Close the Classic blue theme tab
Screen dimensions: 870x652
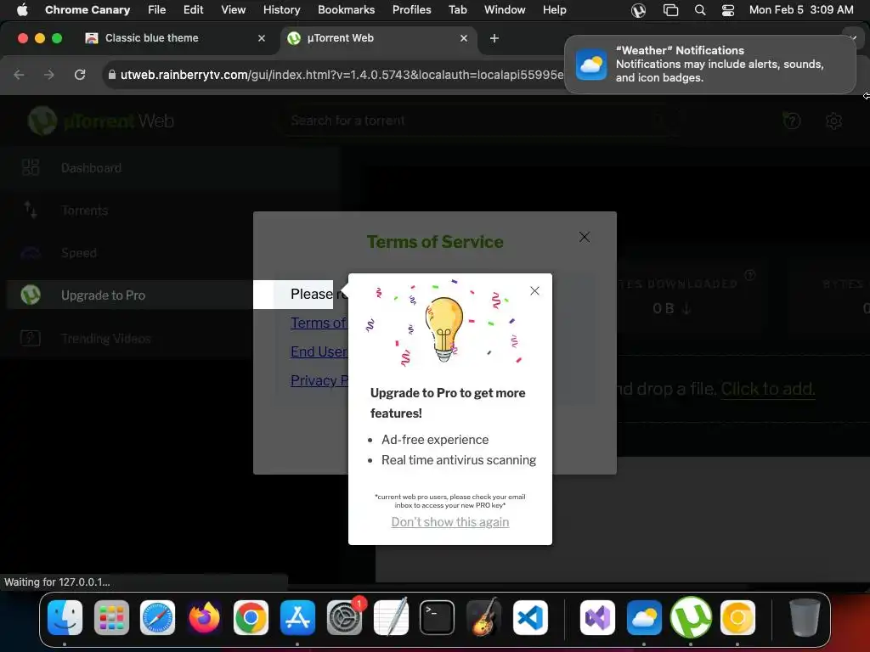(x=262, y=38)
